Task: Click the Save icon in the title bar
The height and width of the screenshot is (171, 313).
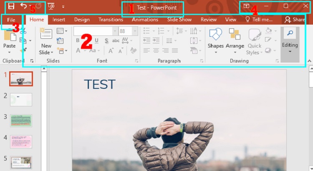Action: tap(11, 7)
